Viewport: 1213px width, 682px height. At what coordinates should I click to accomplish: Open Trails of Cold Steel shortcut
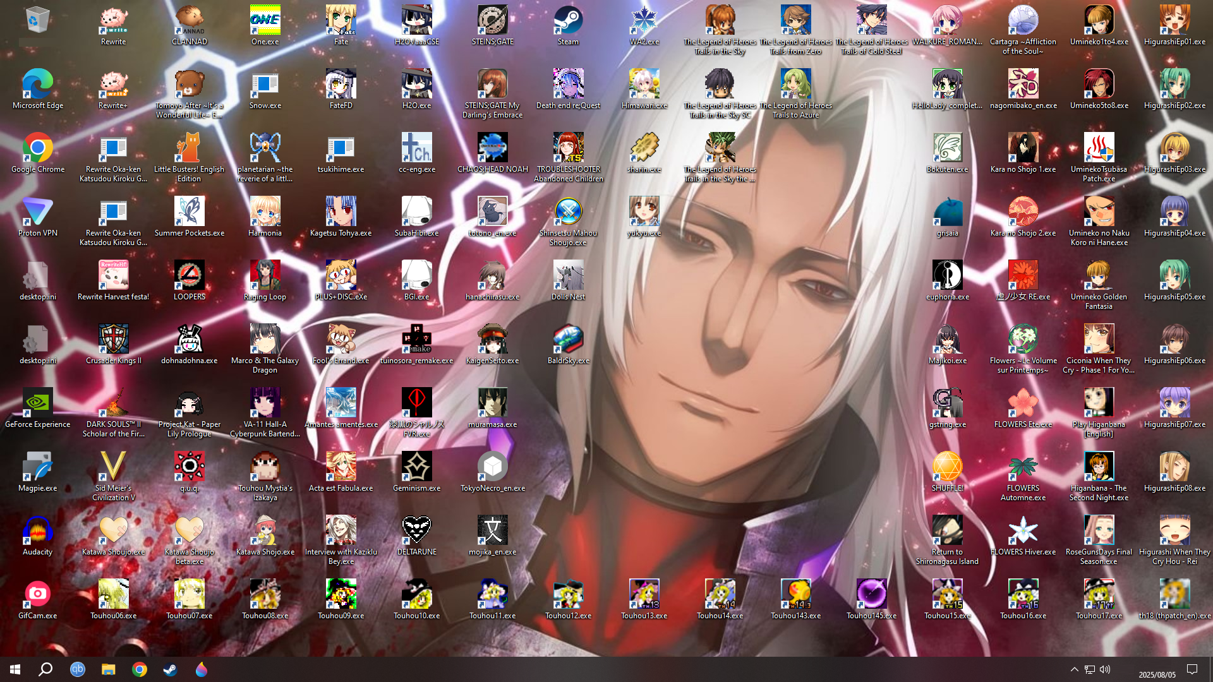coord(872,30)
